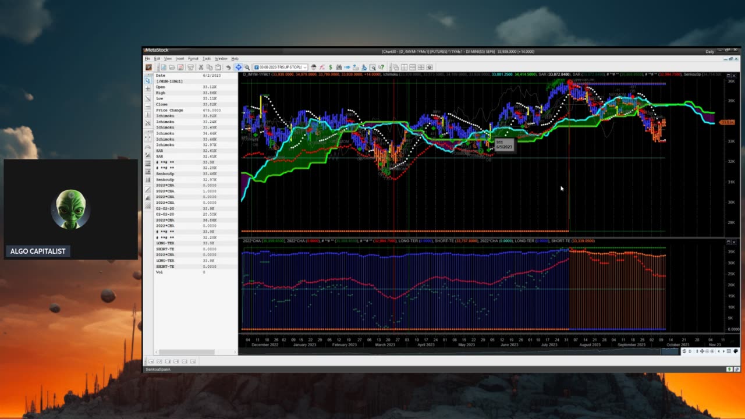
Task: Open the File menu
Action: tap(148, 59)
